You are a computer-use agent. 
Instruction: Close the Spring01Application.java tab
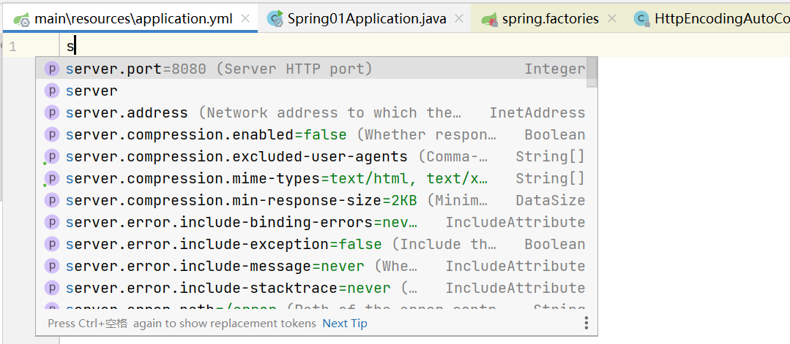[x=459, y=19]
